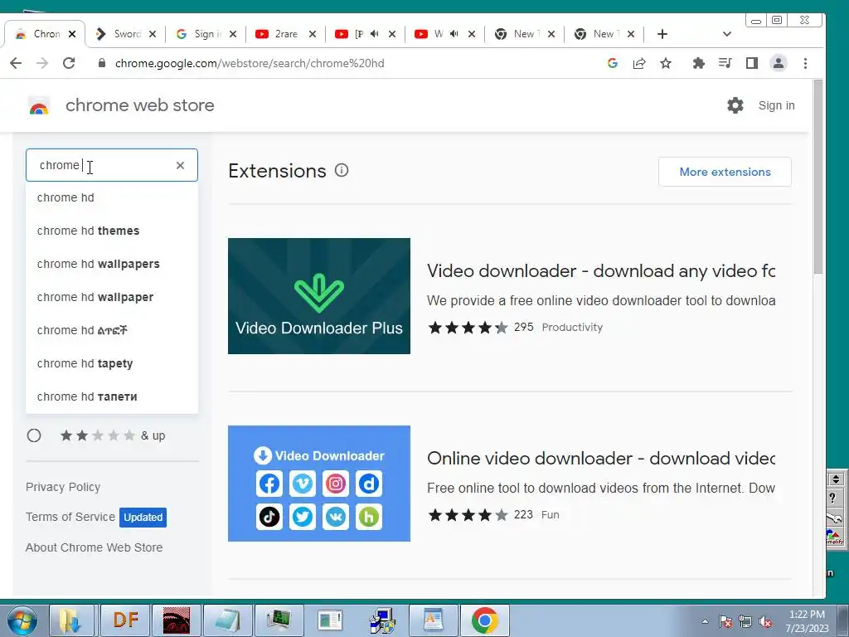
Task: Open the Video Downloader Plus thumbnail
Action: (319, 296)
